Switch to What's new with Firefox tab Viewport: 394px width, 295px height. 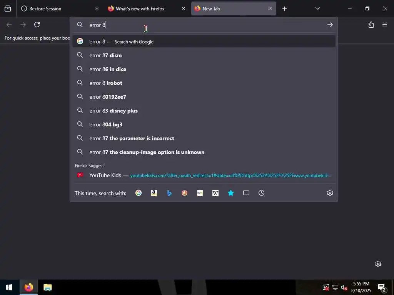[147, 9]
